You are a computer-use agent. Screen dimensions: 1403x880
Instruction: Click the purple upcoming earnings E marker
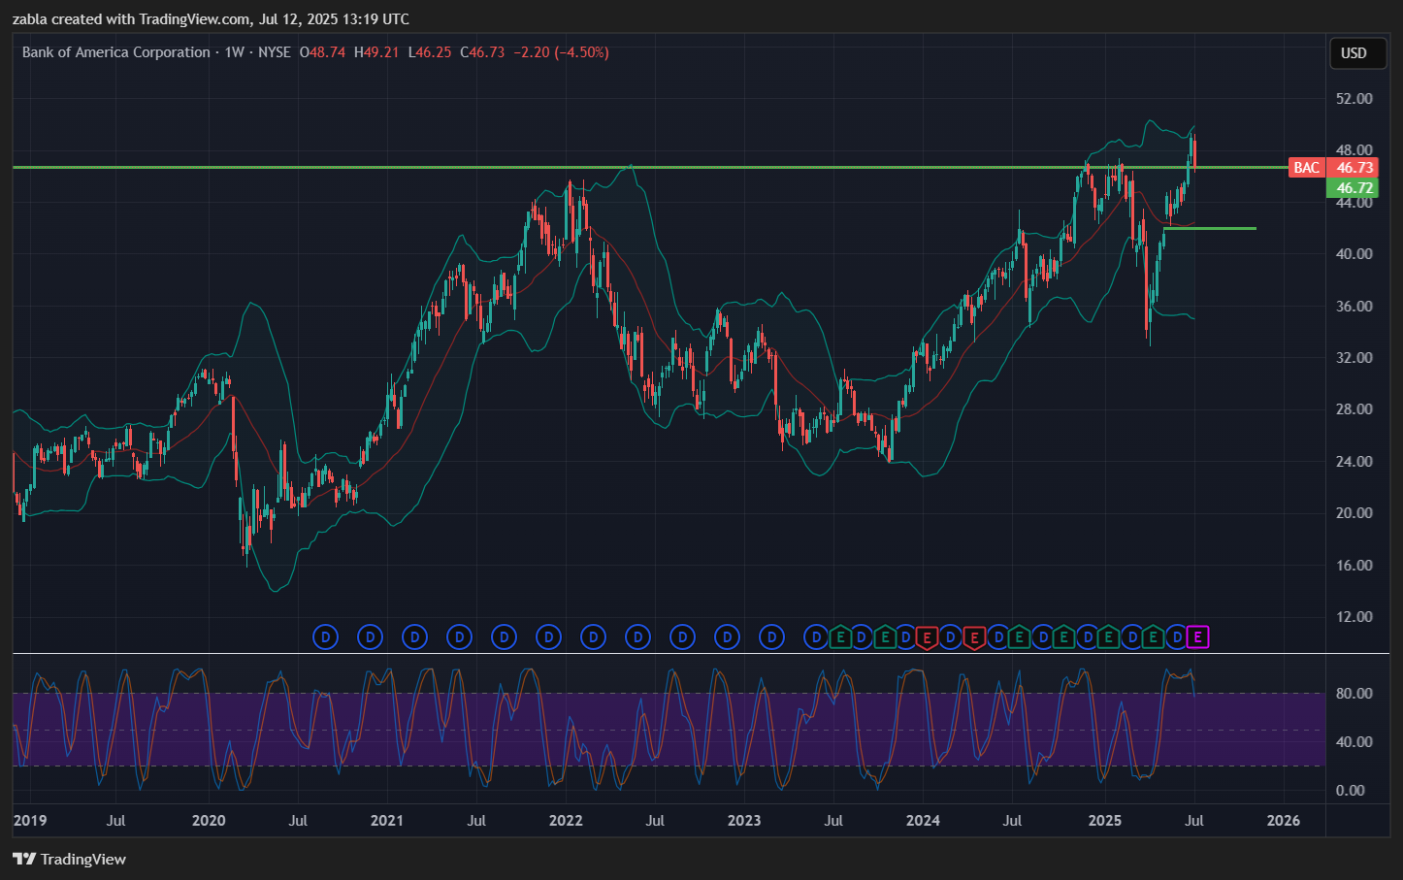1198,637
